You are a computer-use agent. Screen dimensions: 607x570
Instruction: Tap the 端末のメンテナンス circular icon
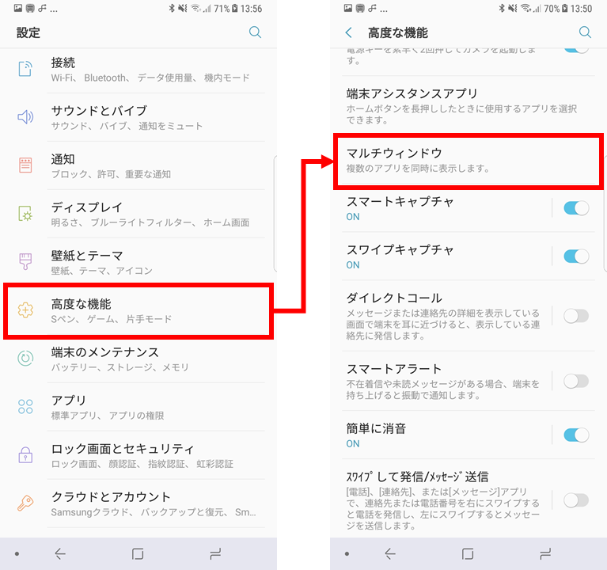click(x=25, y=358)
